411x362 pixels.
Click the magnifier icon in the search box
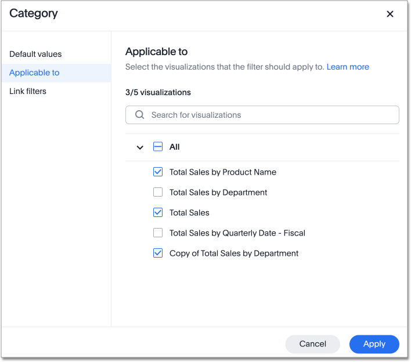click(139, 115)
